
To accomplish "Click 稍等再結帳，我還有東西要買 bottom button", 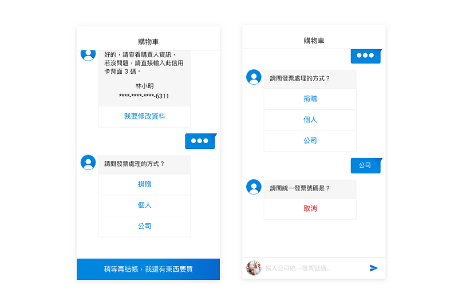I will (148, 269).
